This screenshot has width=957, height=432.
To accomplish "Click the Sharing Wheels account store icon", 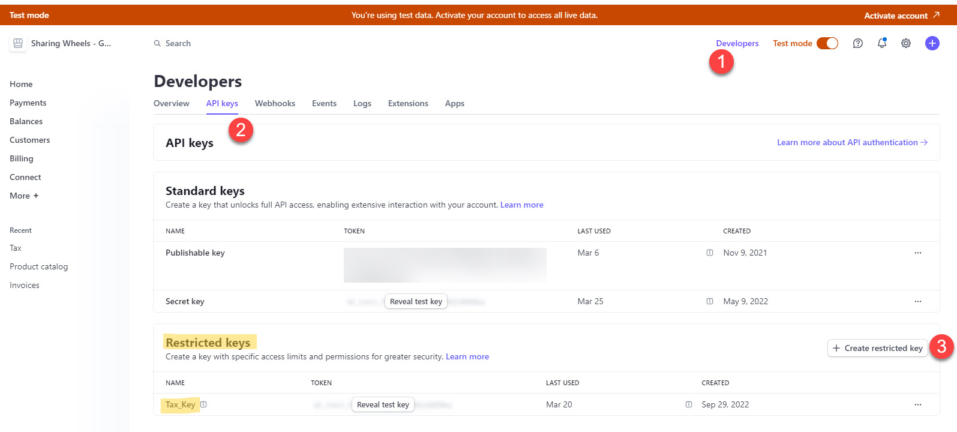I will click(x=18, y=43).
